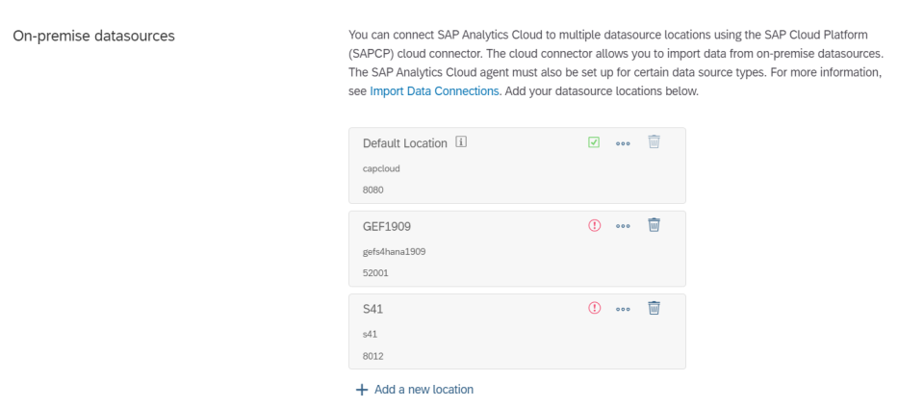Open more options for Default Location
This screenshot has height=407, width=924.
point(623,143)
